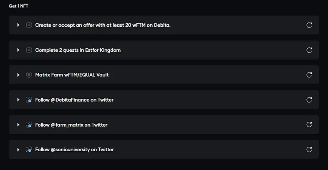Refresh the Matrix Farm wFTM/EQUAL Vault task
The width and height of the screenshot is (328, 170).
click(x=309, y=75)
